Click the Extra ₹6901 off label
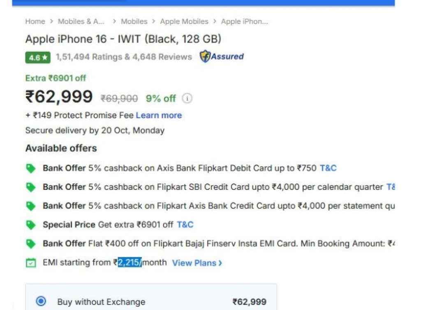421x310 pixels. pos(55,78)
